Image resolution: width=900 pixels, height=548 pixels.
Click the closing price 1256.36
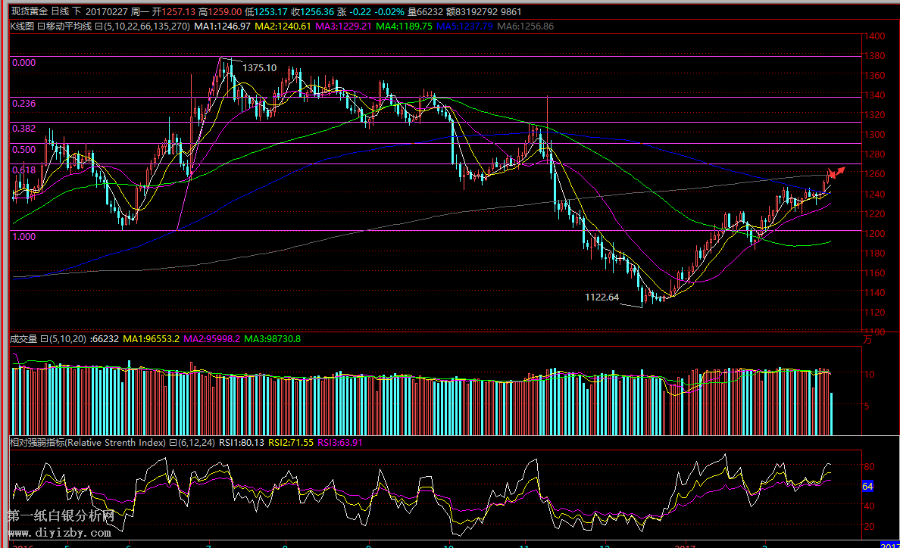point(317,11)
